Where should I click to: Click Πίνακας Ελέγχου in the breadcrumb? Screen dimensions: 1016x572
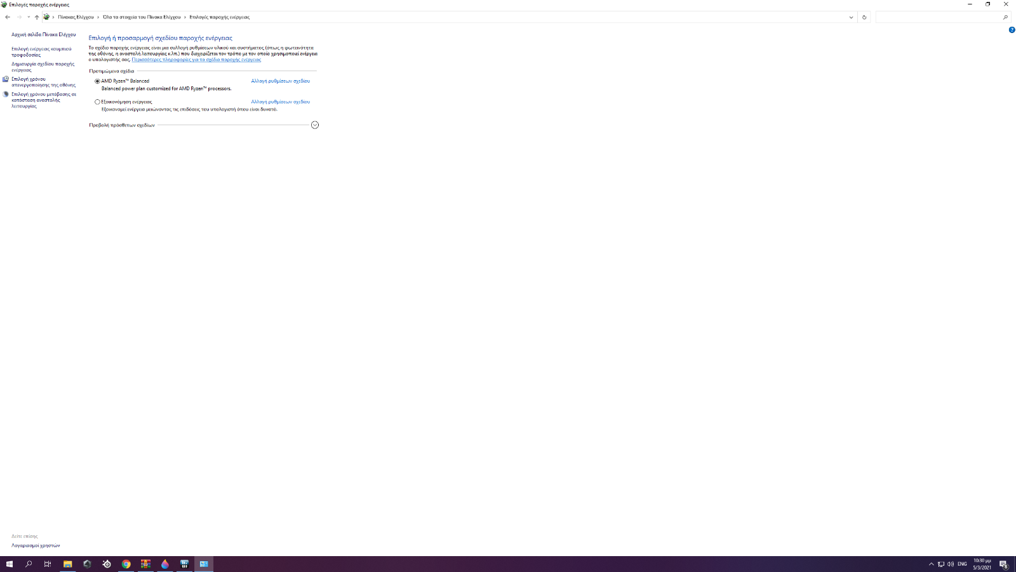click(x=76, y=17)
